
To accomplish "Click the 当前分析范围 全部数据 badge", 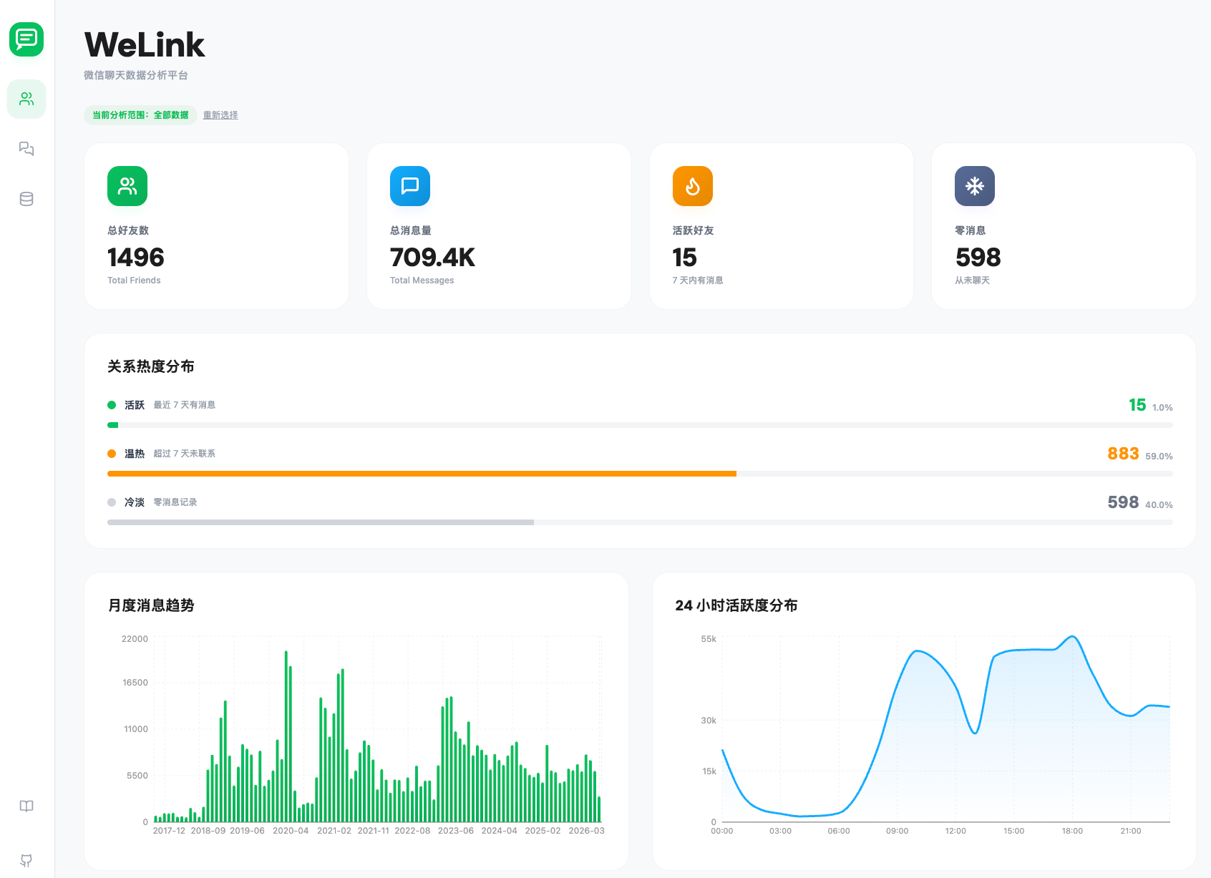I will [x=140, y=115].
